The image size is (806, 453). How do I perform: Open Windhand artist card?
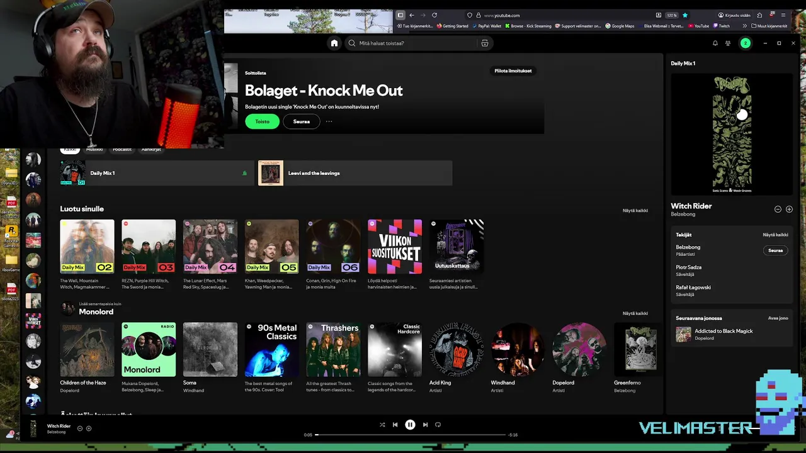tap(518, 358)
